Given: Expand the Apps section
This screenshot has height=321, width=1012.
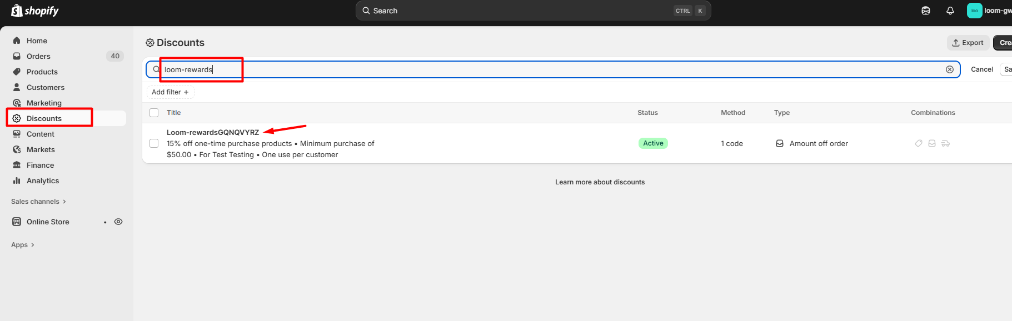Looking at the screenshot, I should tap(23, 245).
